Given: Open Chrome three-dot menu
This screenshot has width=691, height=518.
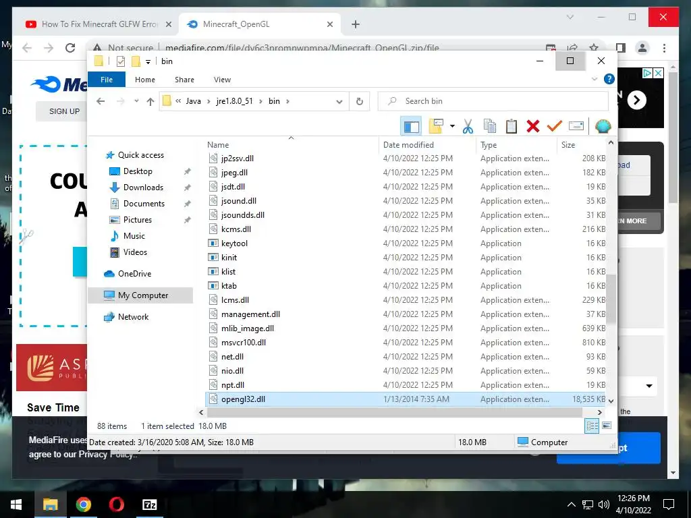Looking at the screenshot, I should [664, 48].
